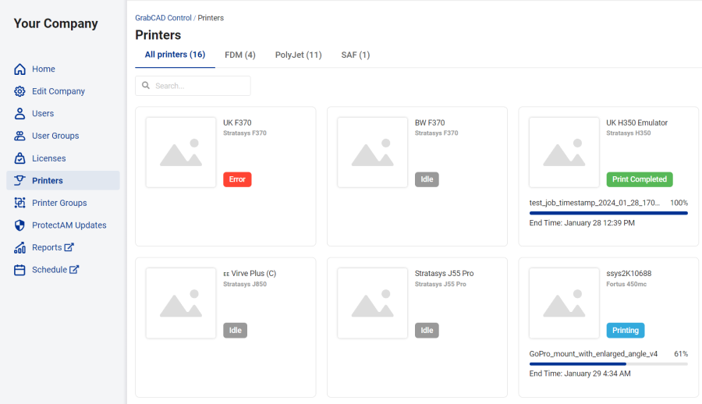This screenshot has width=702, height=404.
Task: Switch to the PolyJet (11) tab
Action: pos(298,55)
